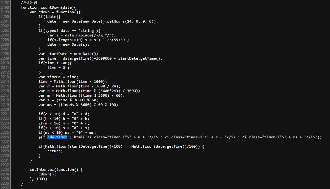Viewport: 330px width, 189px height.
Task: Click the time = Math.floor(time / 1000) line
Action: tap(73, 82)
